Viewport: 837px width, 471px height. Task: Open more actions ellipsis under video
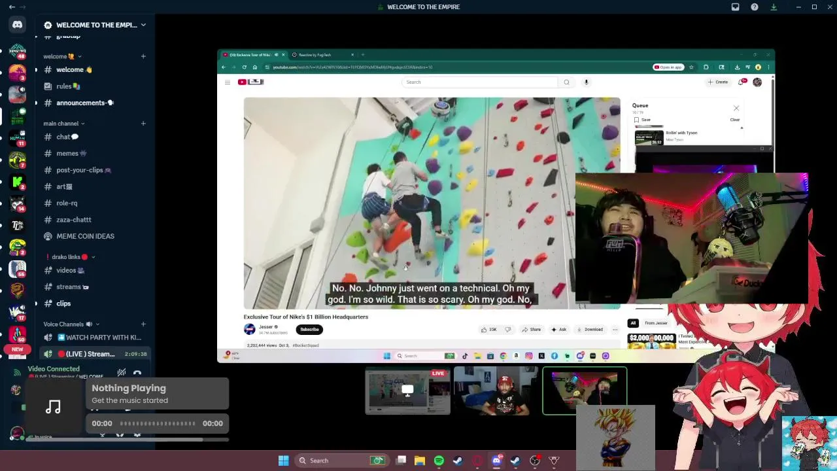(615, 330)
